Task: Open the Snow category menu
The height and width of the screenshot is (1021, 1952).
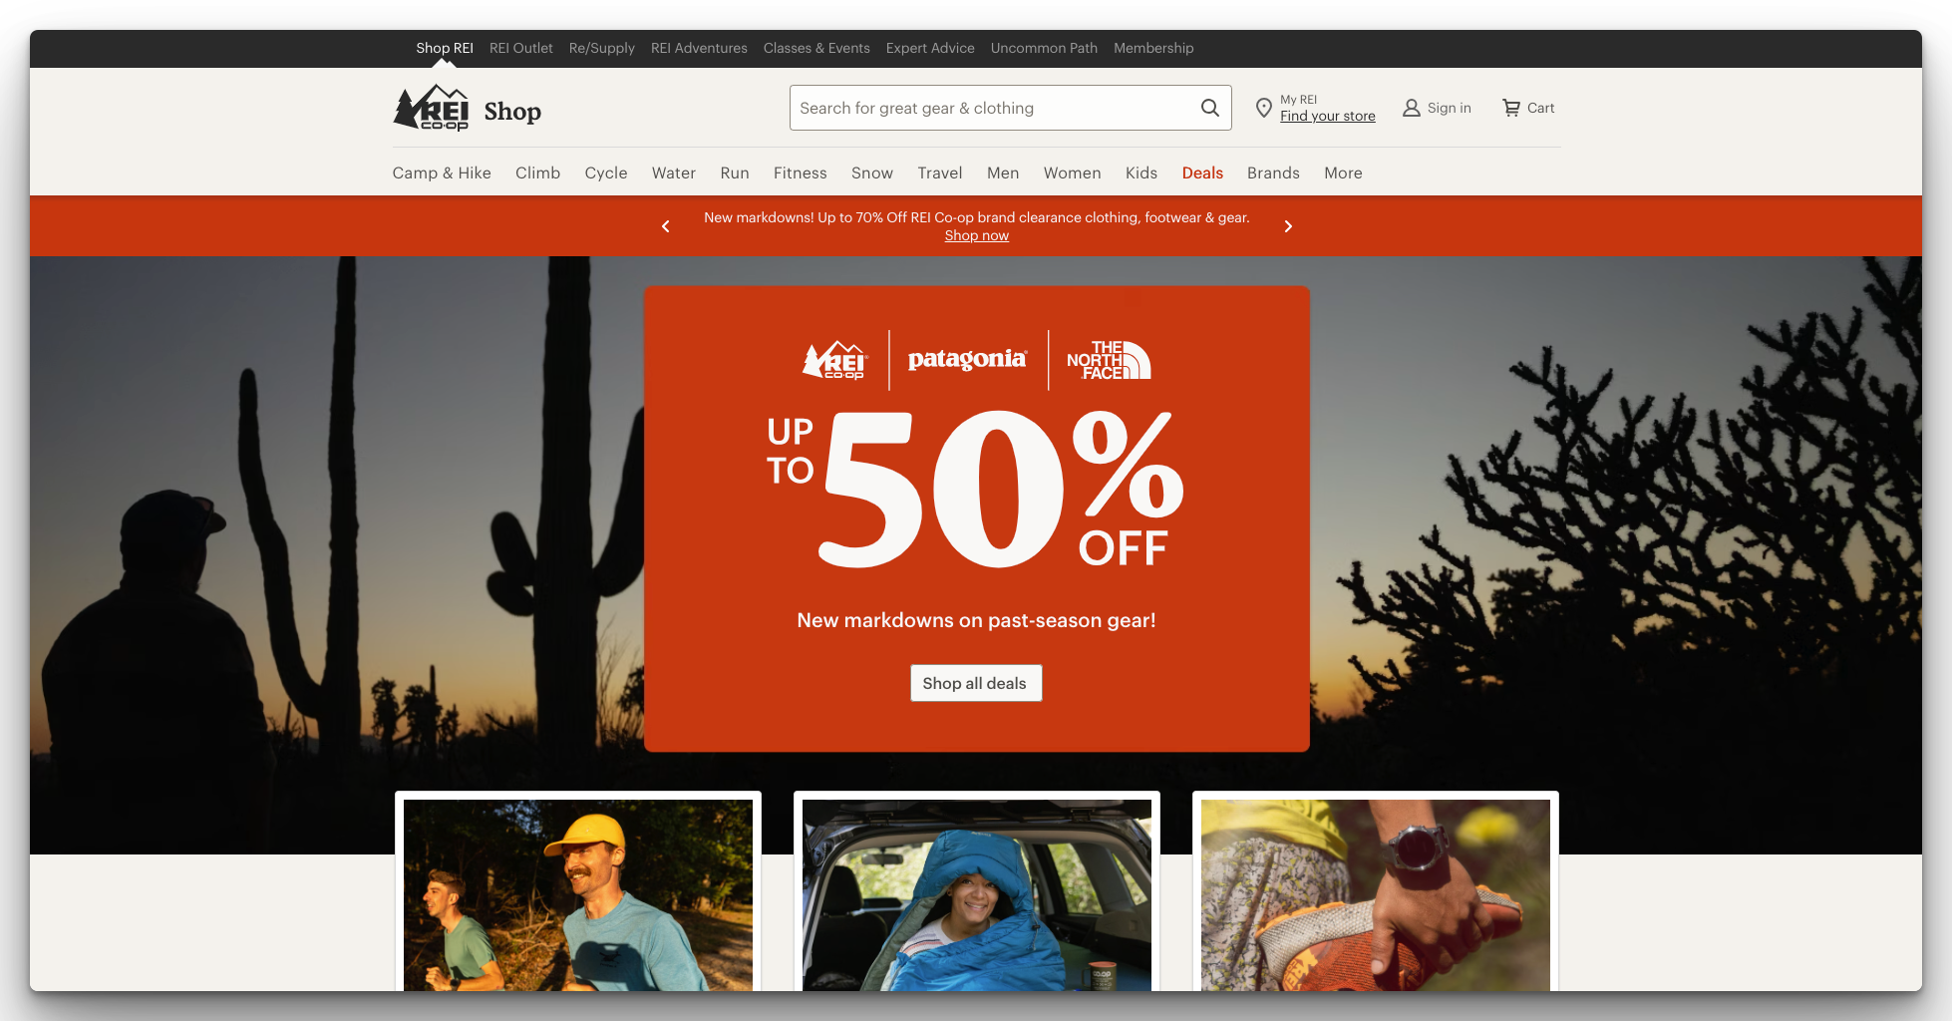Action: click(x=872, y=172)
